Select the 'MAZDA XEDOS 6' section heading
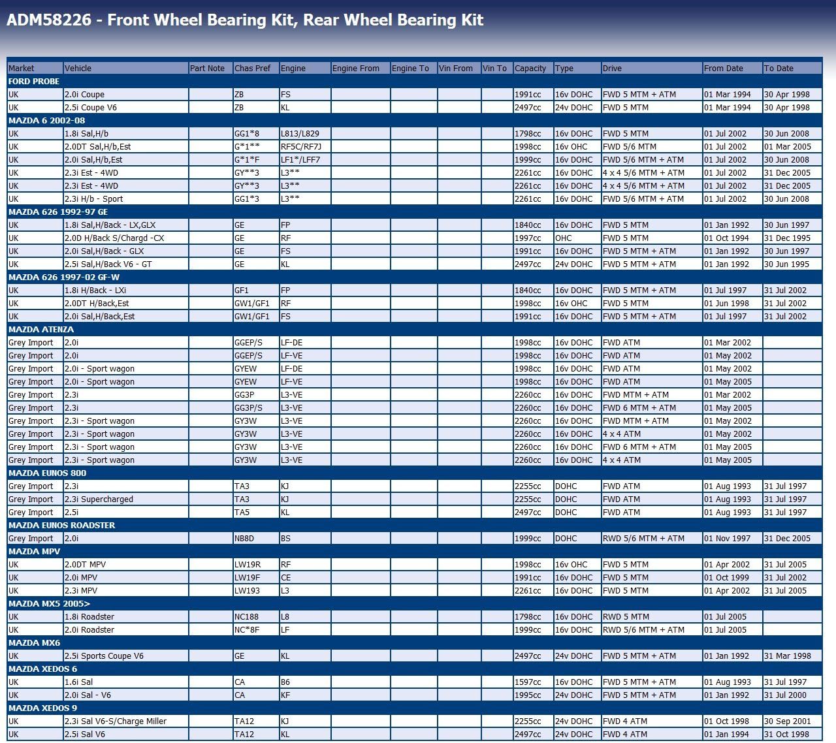Viewport: 836px width, 743px height. click(415, 669)
